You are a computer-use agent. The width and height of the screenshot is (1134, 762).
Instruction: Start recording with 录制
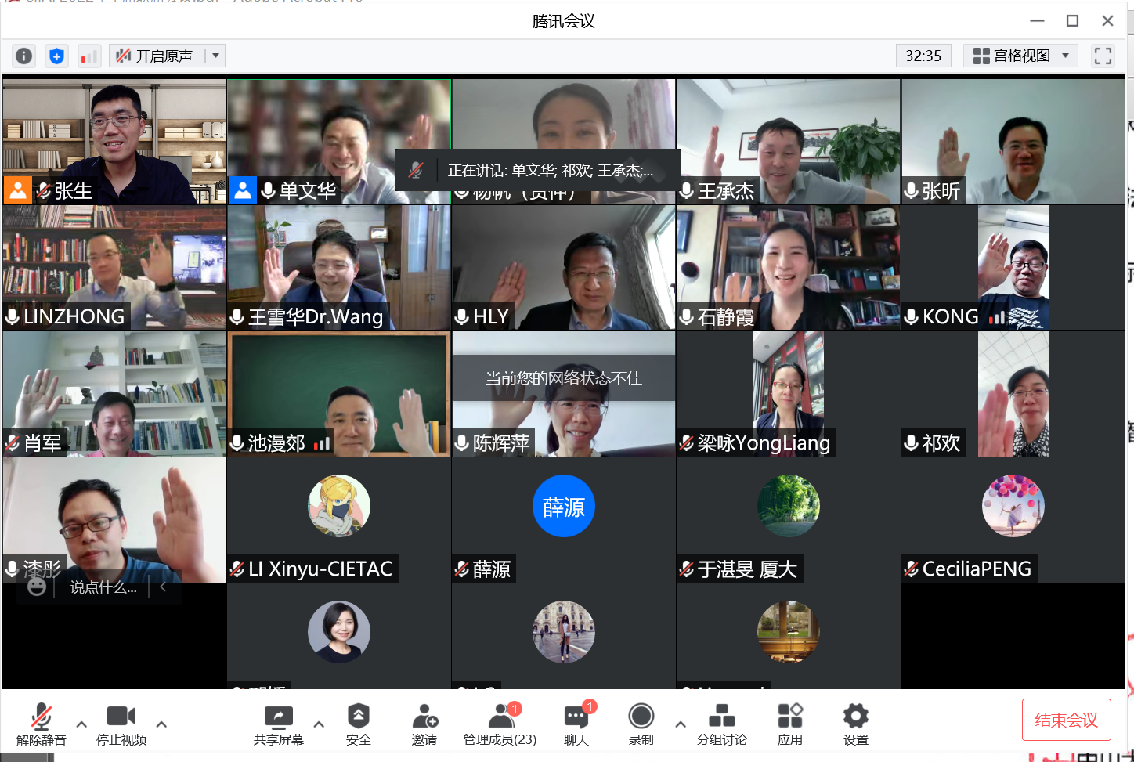tap(641, 724)
